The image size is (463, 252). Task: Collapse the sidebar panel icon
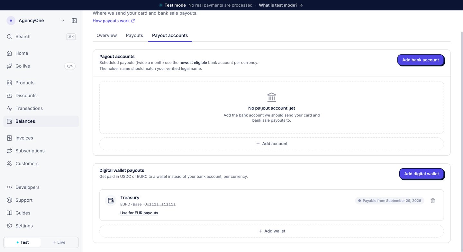(74, 21)
